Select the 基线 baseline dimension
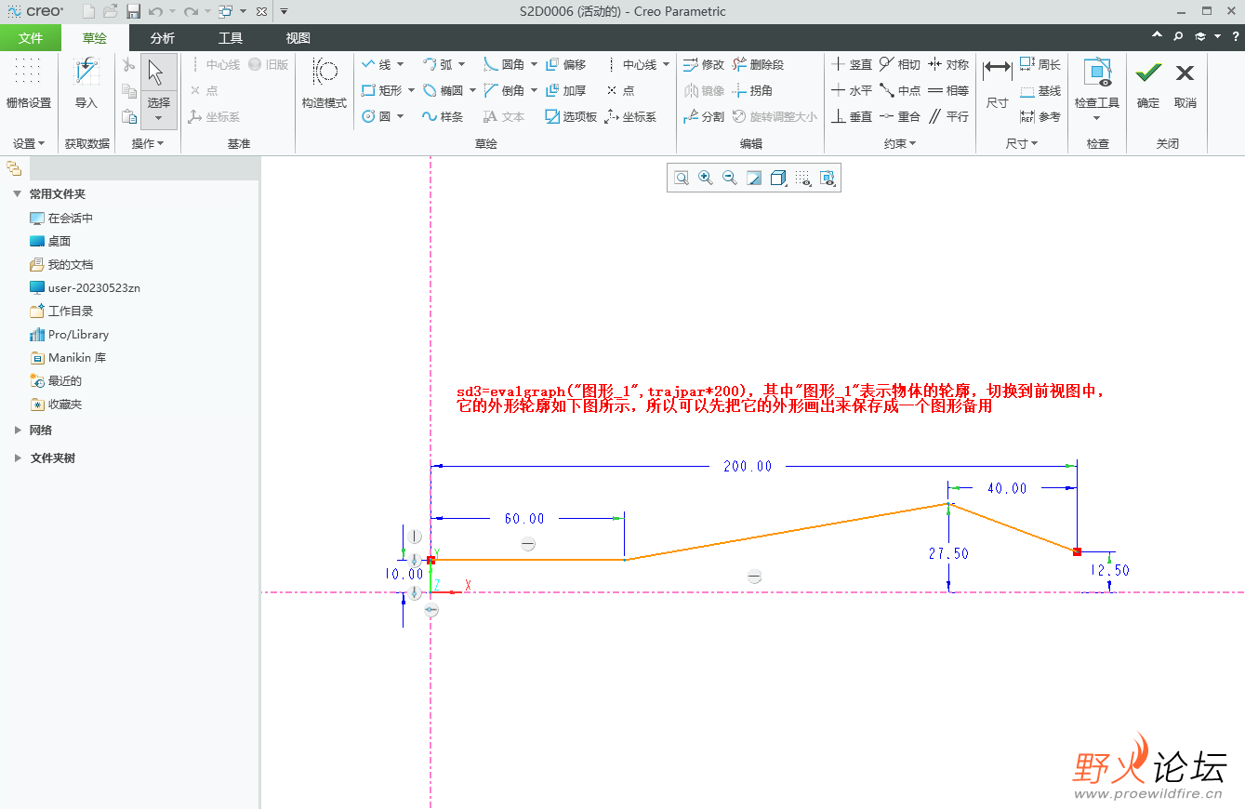This screenshot has height=809, width=1245. pyautogui.click(x=1040, y=90)
